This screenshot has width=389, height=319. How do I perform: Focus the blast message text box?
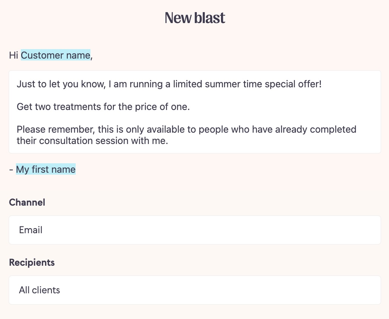[195, 112]
